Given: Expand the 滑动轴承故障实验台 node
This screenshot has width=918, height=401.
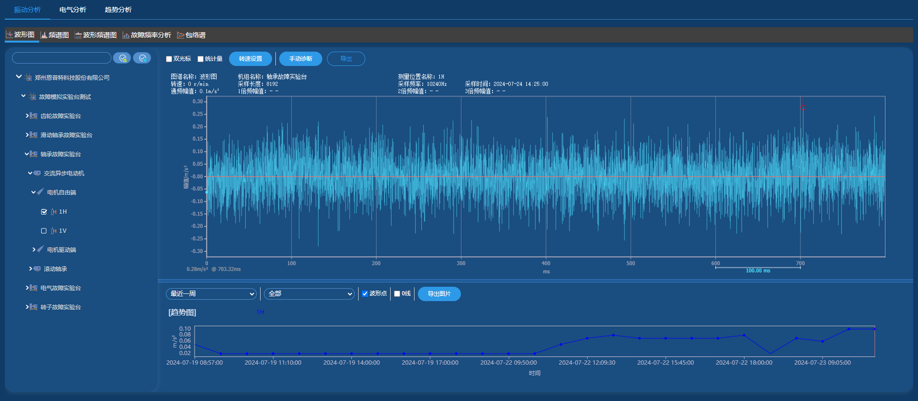Looking at the screenshot, I should pos(27,135).
